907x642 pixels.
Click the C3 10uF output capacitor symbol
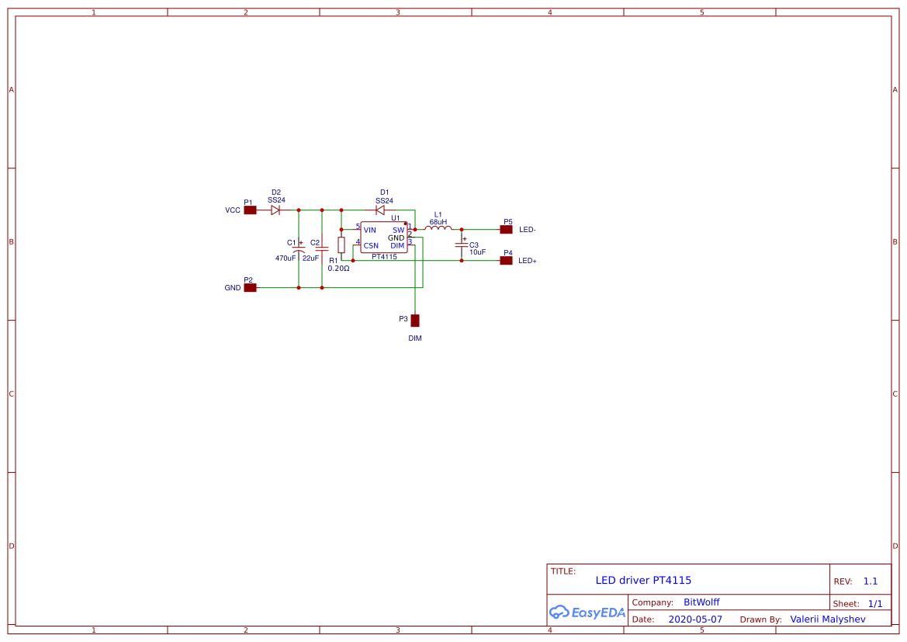tap(462, 245)
